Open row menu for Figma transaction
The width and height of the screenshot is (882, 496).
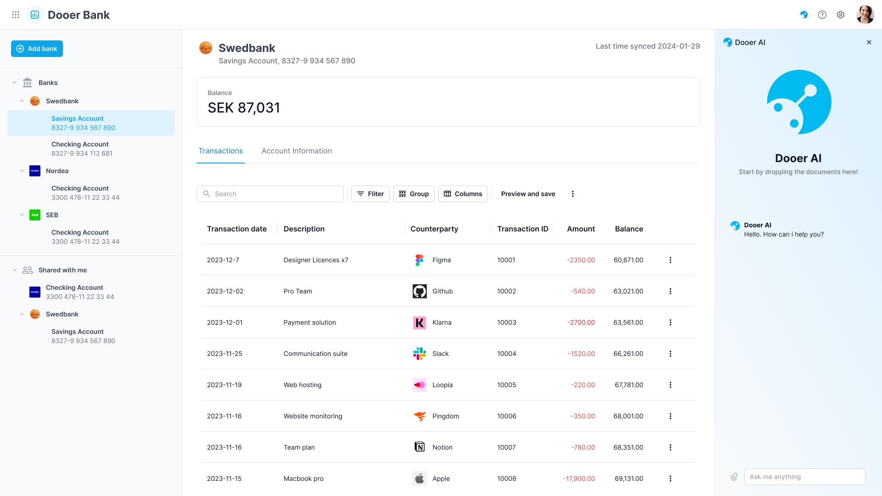click(x=670, y=260)
